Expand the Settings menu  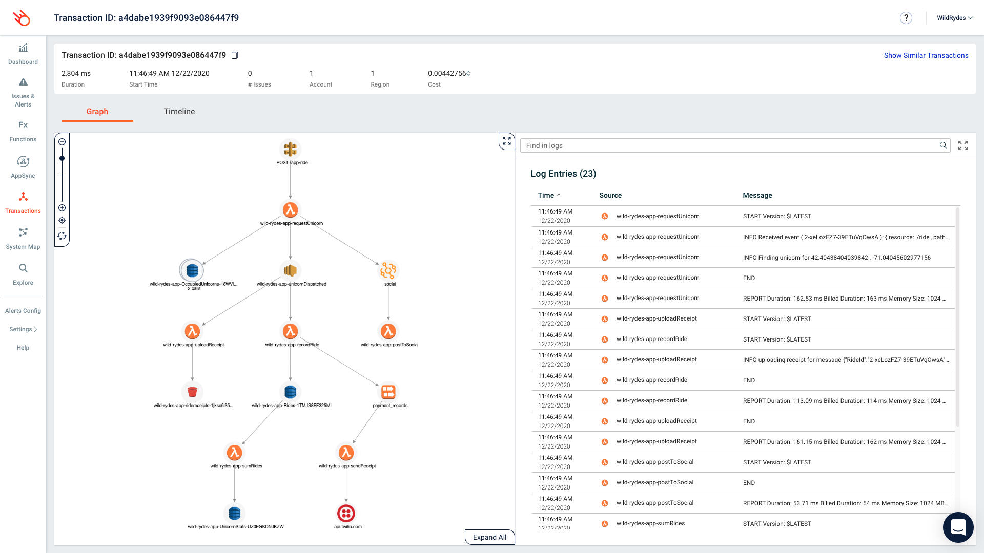point(23,329)
